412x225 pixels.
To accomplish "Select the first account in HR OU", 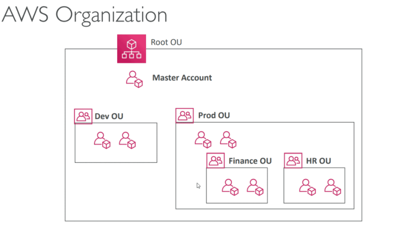I will click(308, 187).
